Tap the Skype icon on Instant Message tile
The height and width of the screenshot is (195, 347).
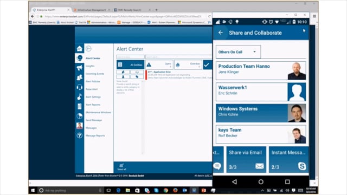point(301,166)
